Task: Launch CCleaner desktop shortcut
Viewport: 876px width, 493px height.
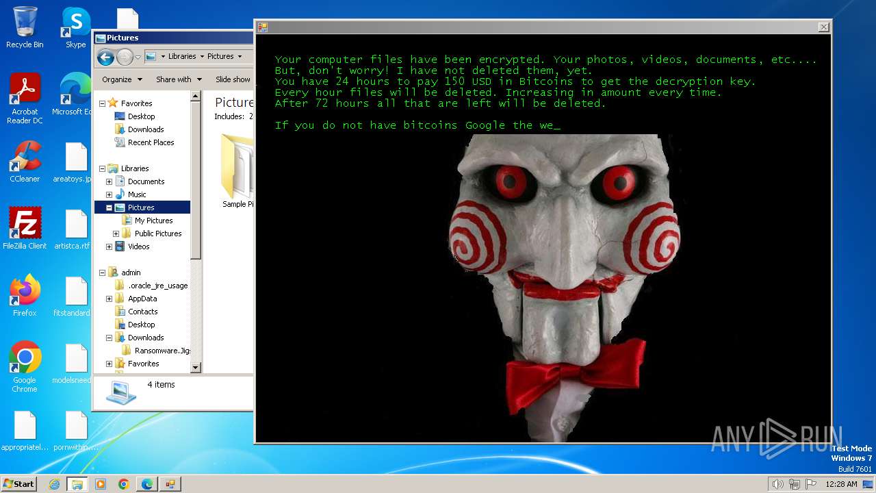Action: 25,162
